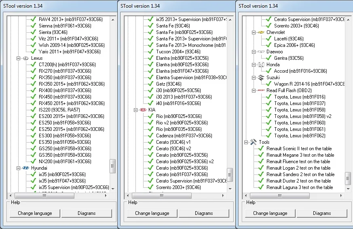Click the green check beside Sienna (mb91F061+93C66)

click(x=33, y=26)
